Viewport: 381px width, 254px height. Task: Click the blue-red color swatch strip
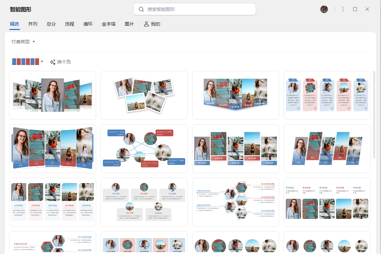pos(25,61)
